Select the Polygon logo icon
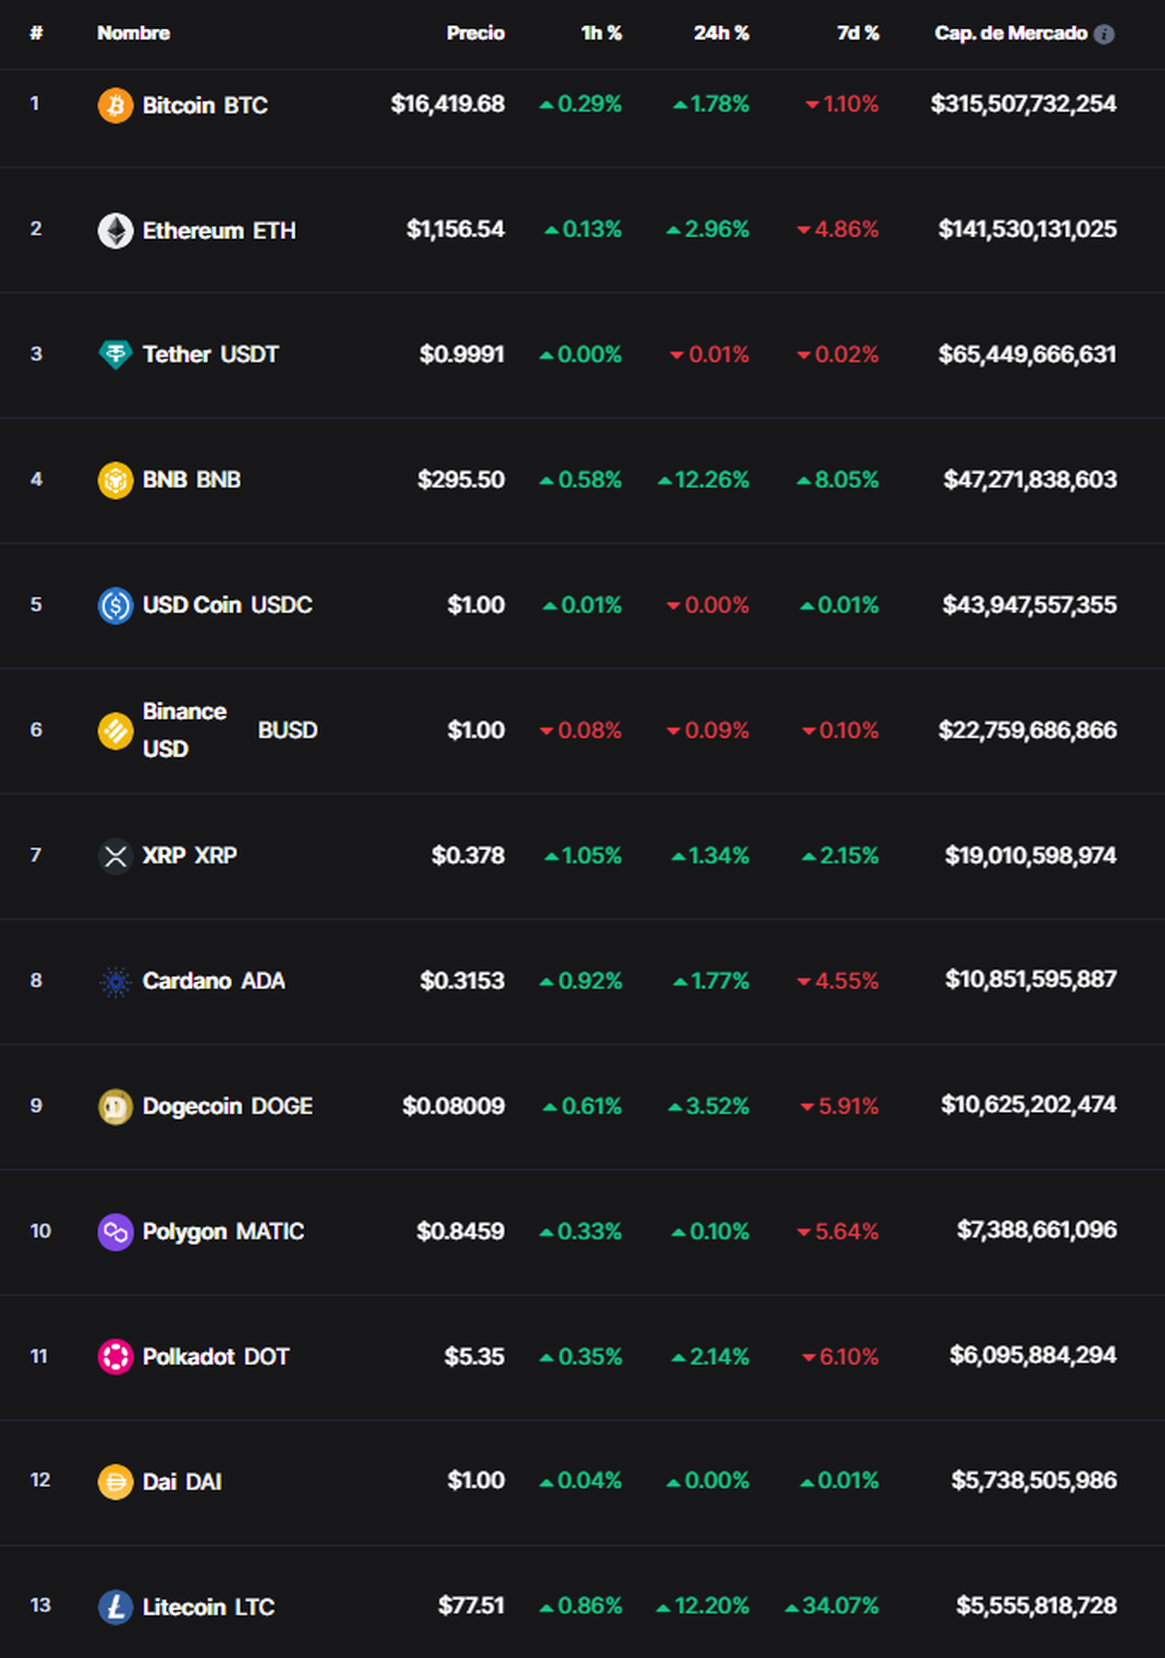This screenshot has height=1658, width=1165. tap(115, 1231)
